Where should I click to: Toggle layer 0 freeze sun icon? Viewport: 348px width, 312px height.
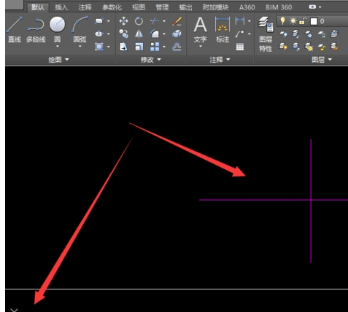click(x=293, y=21)
